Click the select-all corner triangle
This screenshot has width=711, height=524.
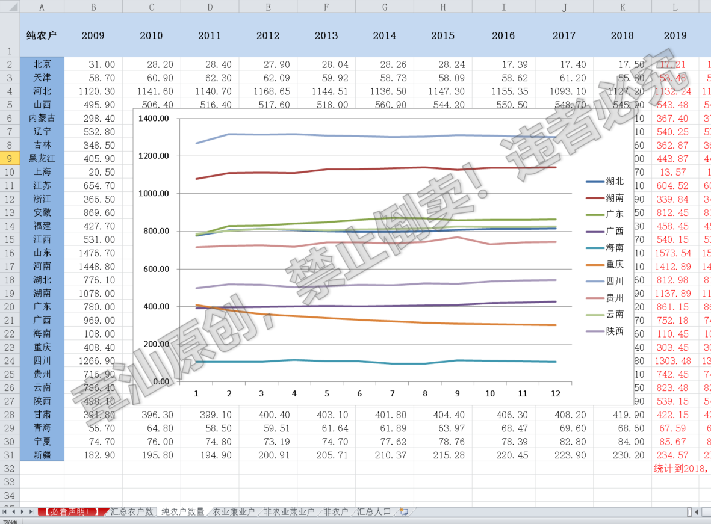[x=10, y=7]
